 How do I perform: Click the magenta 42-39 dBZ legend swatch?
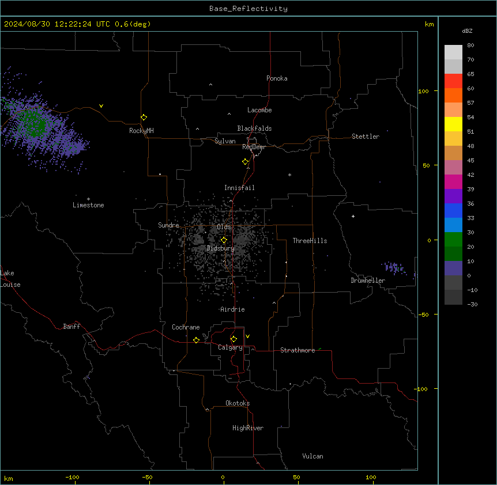[453, 181]
